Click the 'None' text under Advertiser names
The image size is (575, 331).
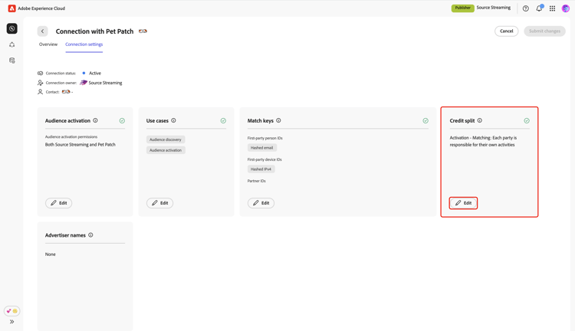tap(51, 254)
